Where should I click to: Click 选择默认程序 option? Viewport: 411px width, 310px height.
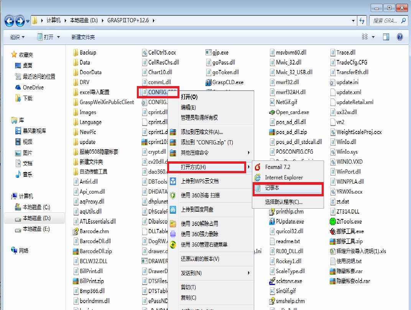(284, 202)
